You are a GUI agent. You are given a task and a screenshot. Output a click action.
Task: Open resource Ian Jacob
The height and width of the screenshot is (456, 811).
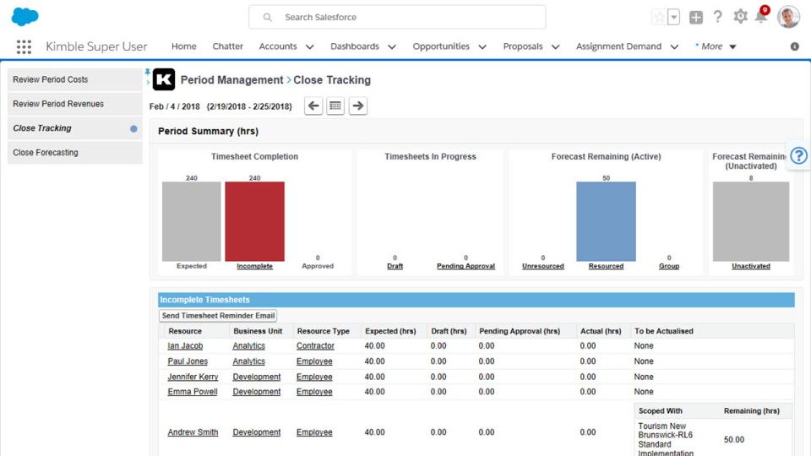(185, 346)
